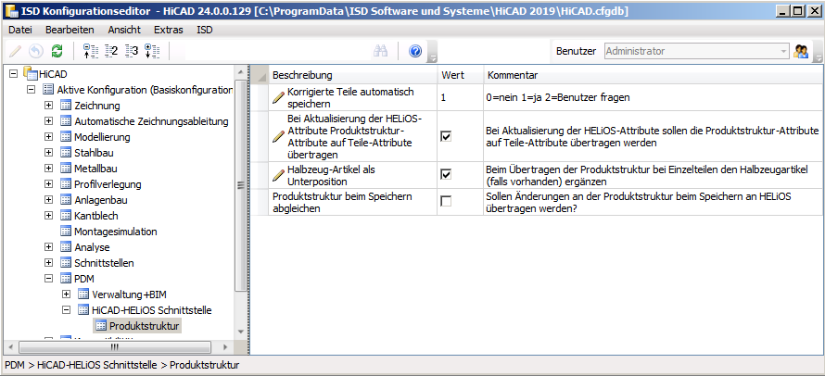Open the Extras menu

pos(169,30)
